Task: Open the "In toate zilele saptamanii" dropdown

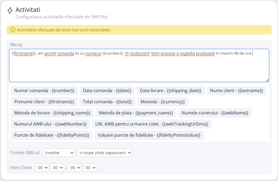Action: [x=105, y=153]
